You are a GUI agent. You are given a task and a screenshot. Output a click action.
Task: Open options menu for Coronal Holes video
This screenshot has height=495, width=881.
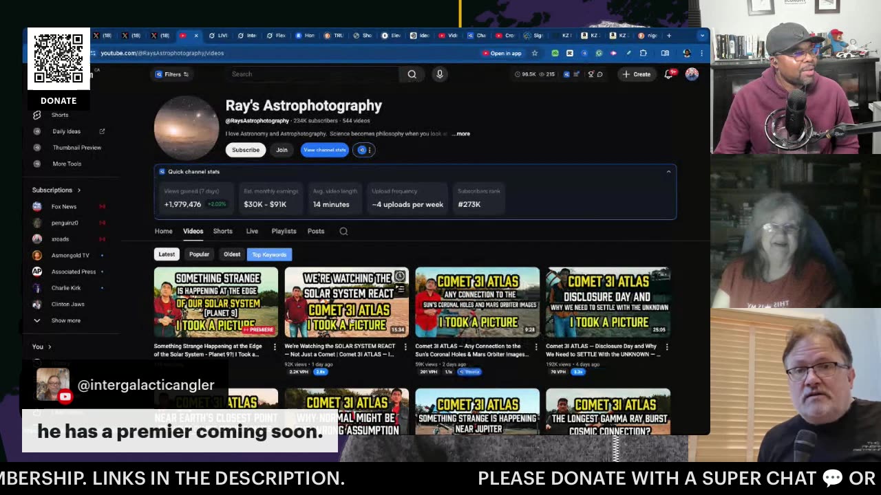(536, 347)
